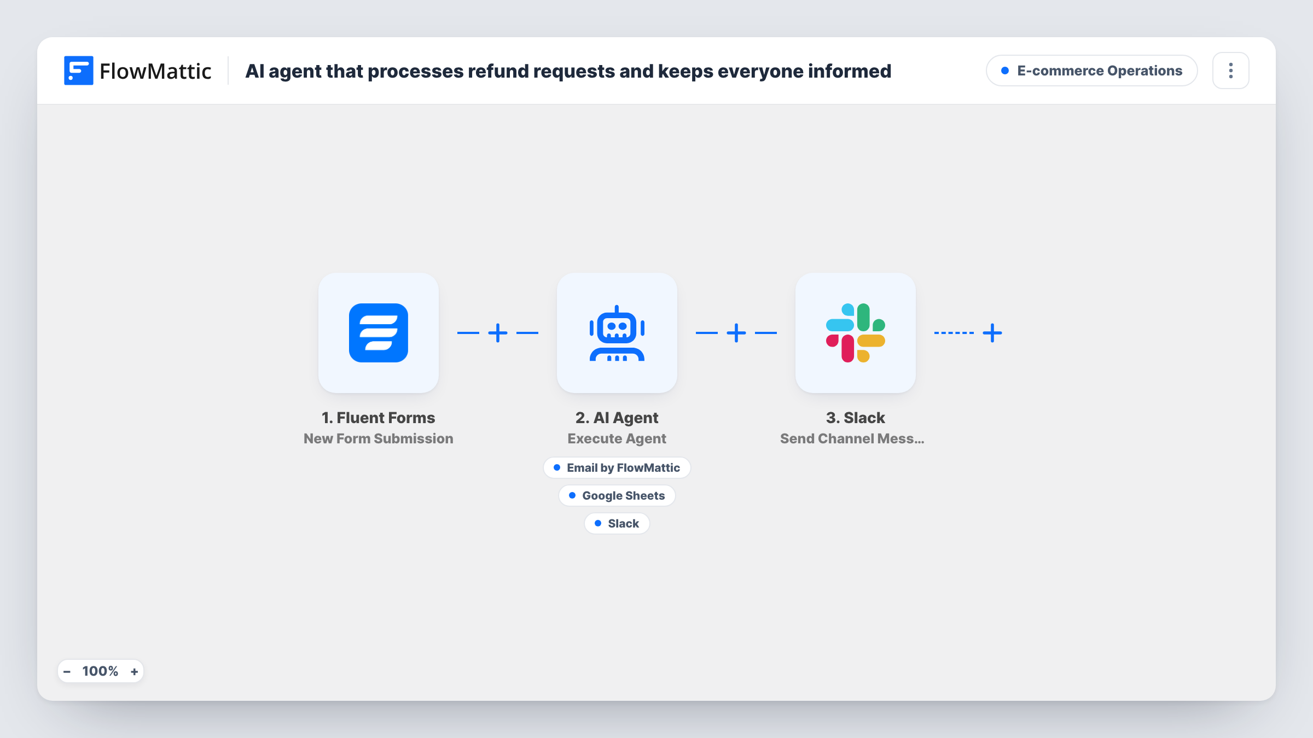Click the 'Send Channel Mess...' subtitle
1313x738 pixels.
(852, 438)
